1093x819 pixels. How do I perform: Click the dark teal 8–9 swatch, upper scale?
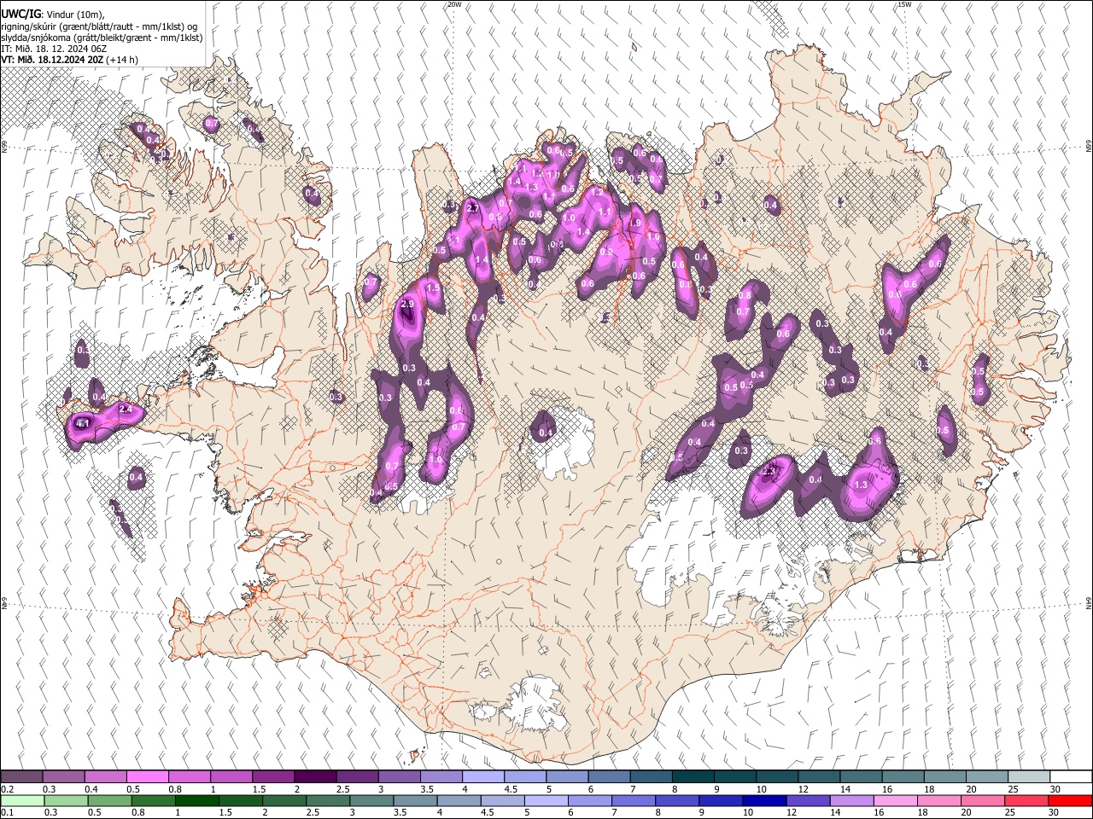point(693,777)
